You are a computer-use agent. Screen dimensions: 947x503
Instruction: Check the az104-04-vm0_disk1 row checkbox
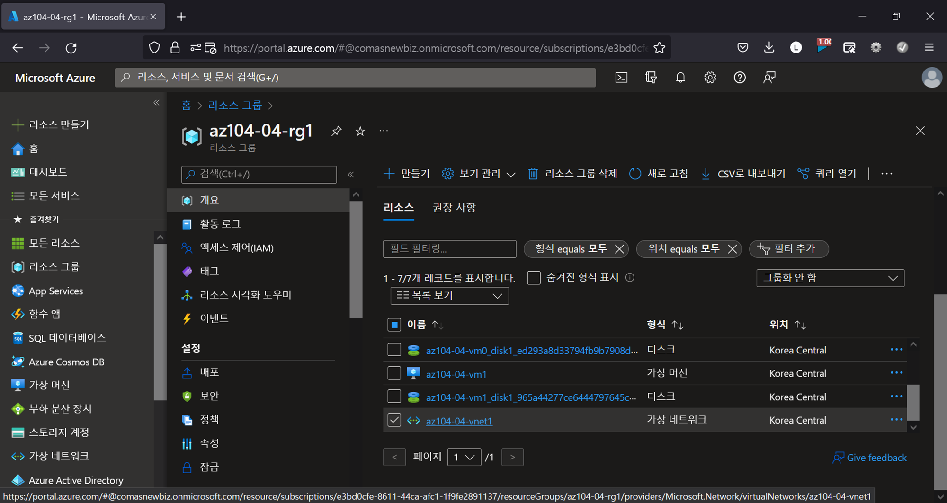click(x=394, y=350)
